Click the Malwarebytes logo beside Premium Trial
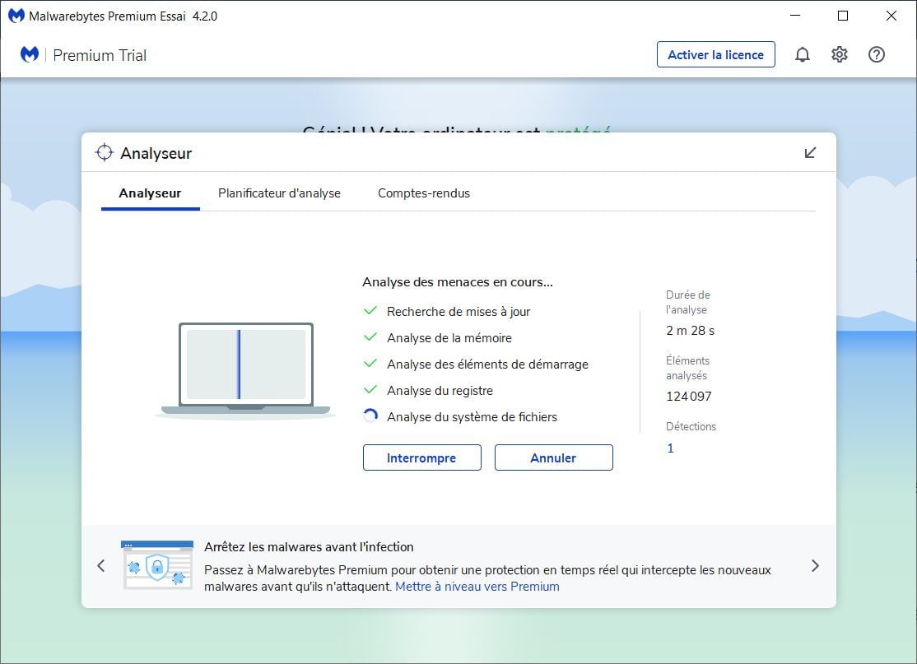This screenshot has height=664, width=917. 30,54
